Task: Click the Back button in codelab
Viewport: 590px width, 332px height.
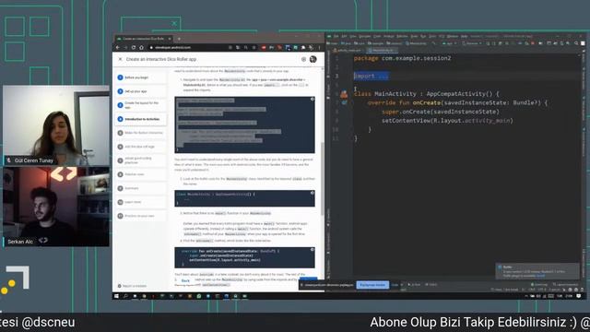Action: tap(185, 280)
